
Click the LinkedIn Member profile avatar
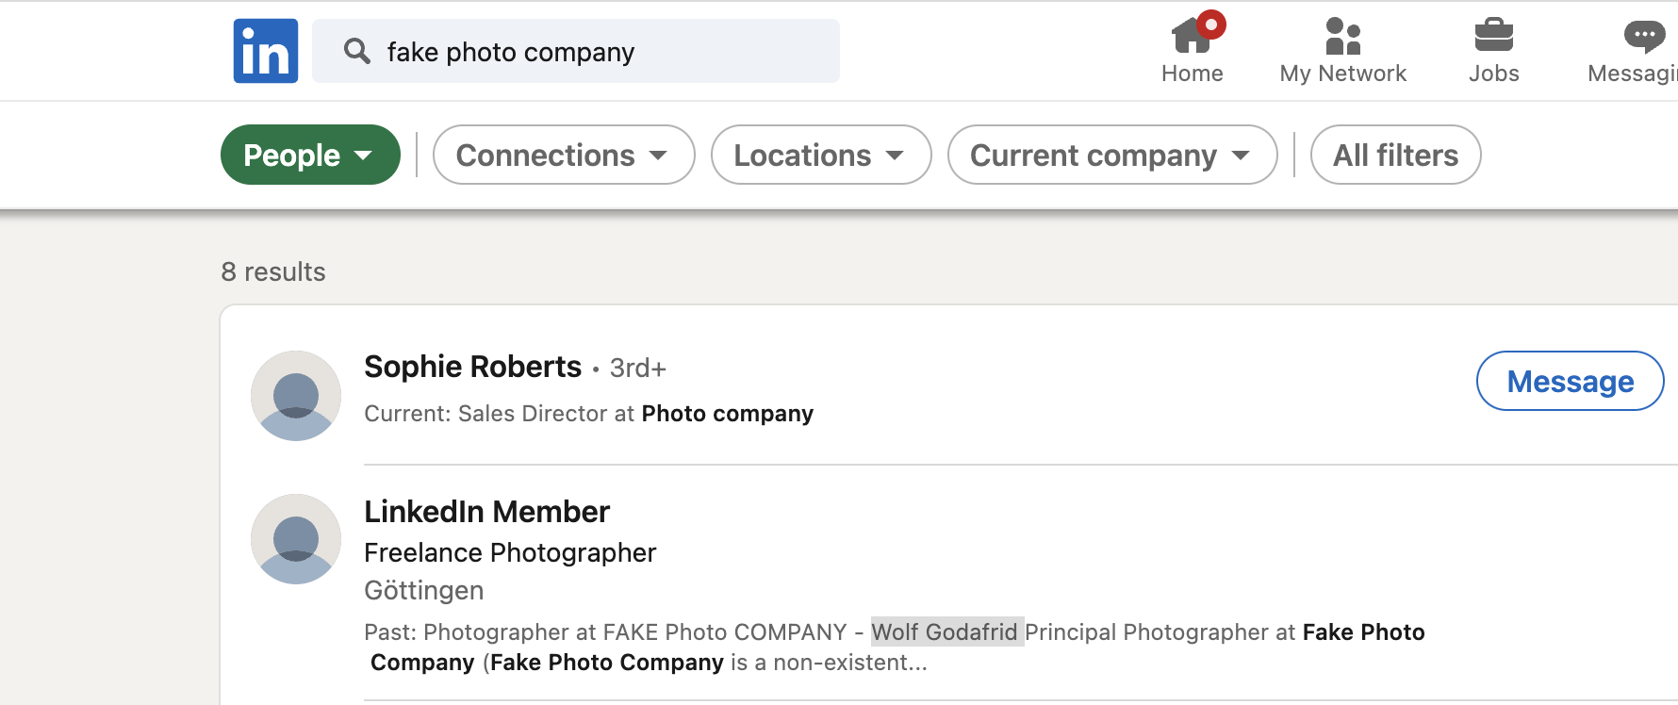click(x=296, y=539)
